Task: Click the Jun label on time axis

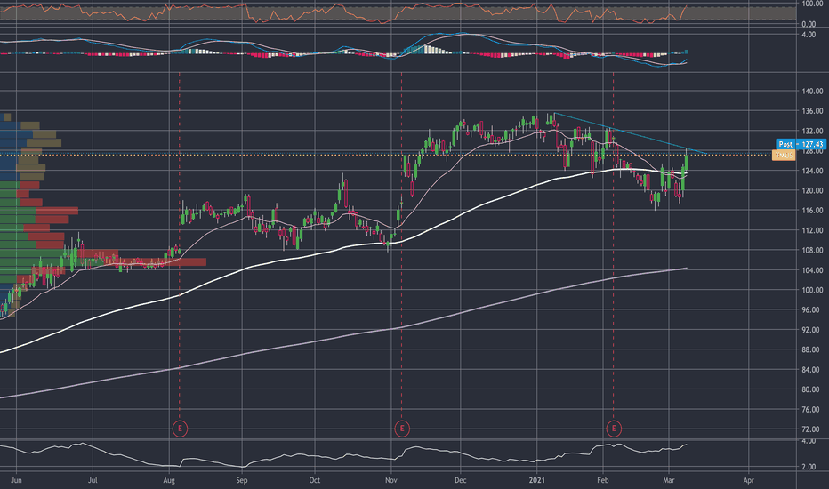Action: pyautogui.click(x=16, y=480)
